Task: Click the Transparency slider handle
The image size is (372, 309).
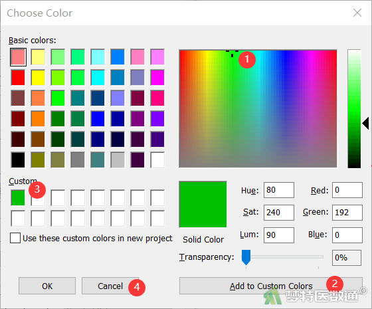Action: (x=246, y=257)
